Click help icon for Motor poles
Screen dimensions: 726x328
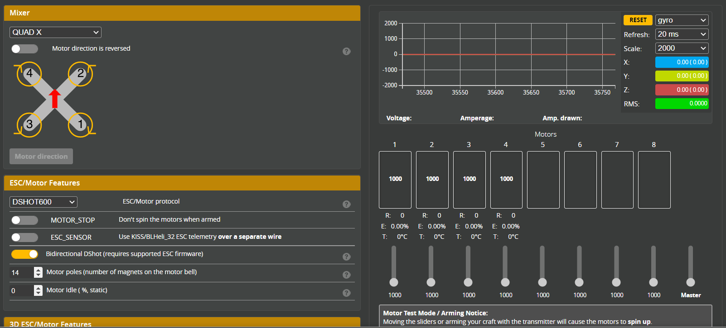pyautogui.click(x=347, y=275)
